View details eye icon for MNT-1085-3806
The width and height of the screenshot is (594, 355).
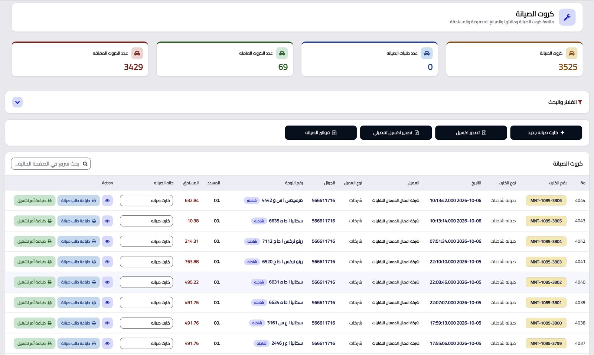click(107, 200)
